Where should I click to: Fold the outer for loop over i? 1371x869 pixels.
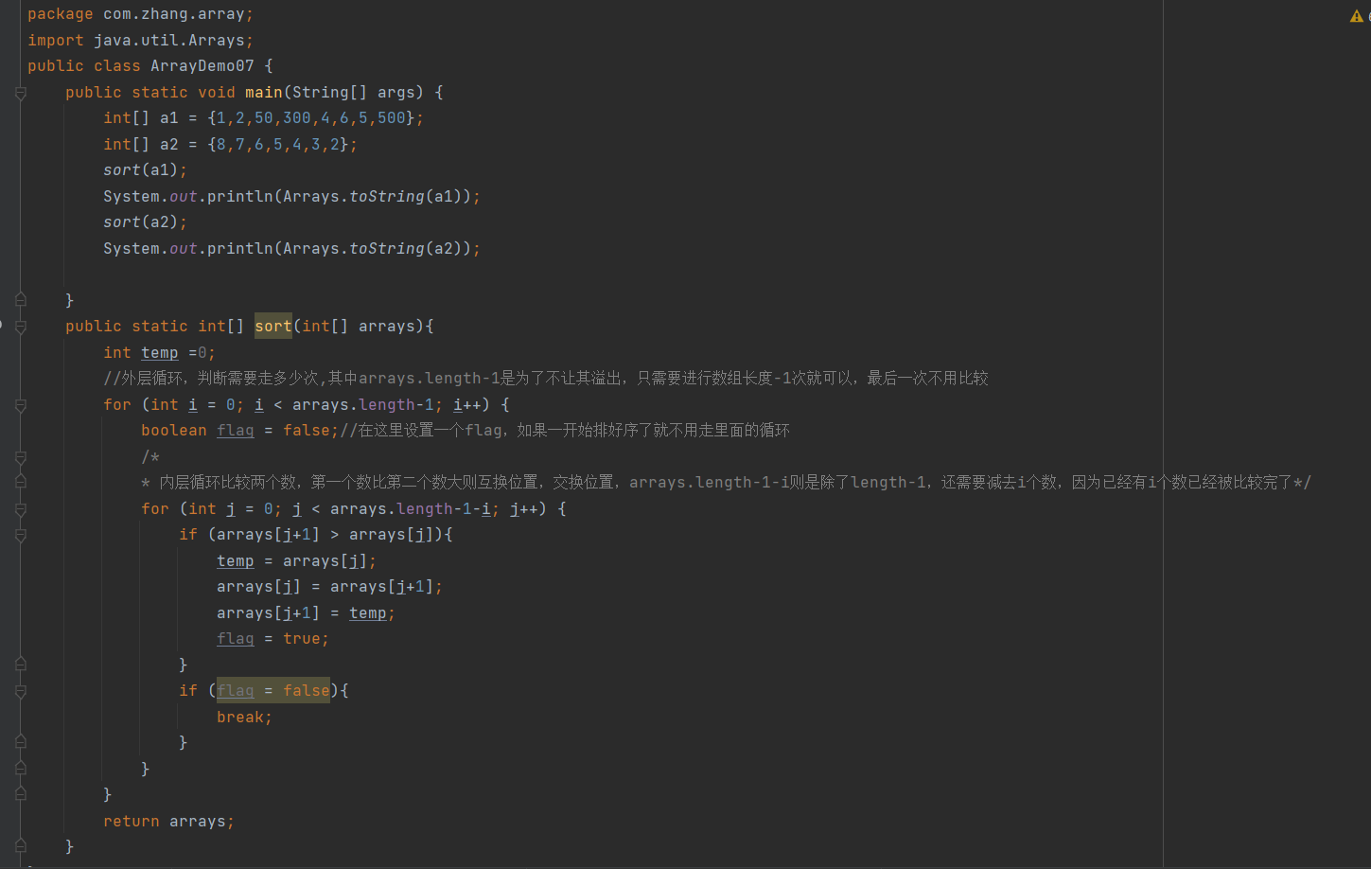(21, 405)
